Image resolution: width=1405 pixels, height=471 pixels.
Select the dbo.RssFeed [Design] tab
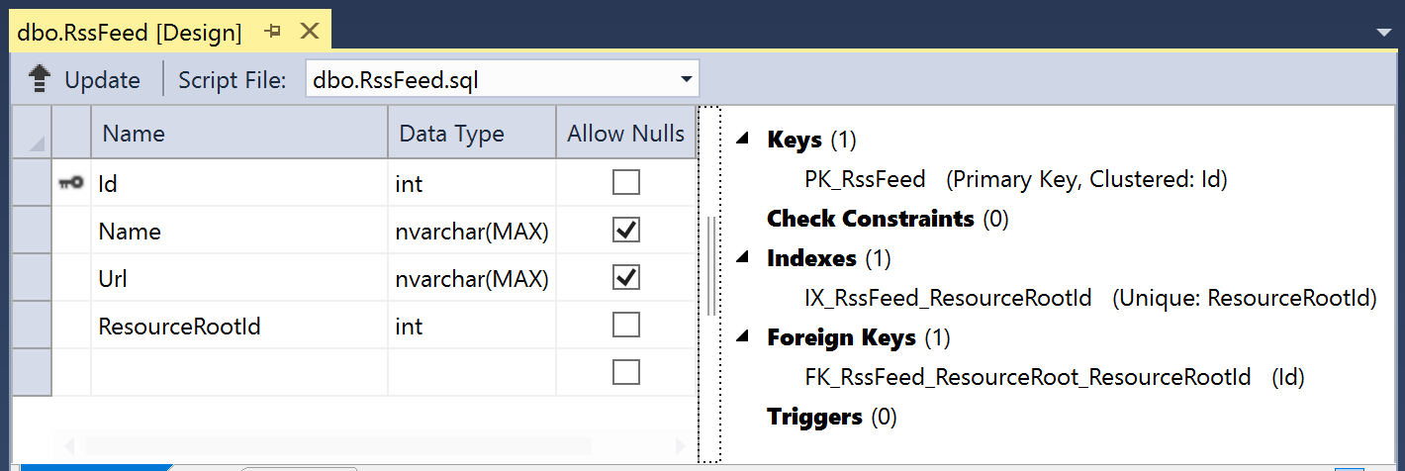click(x=130, y=33)
